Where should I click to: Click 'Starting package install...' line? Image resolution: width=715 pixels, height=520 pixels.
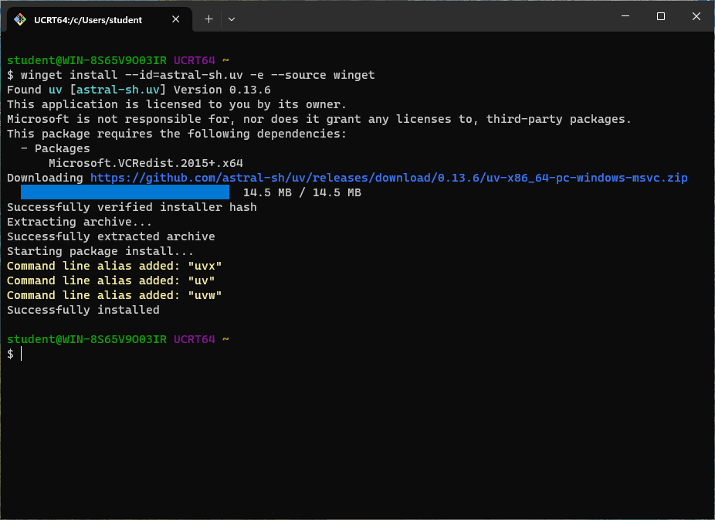tap(100, 251)
